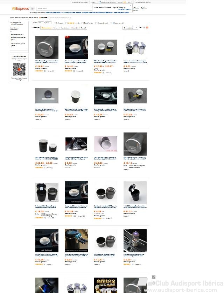Open the Automóviles y Motocicletas category link
The image size is (224, 293).
[x=14, y=29]
